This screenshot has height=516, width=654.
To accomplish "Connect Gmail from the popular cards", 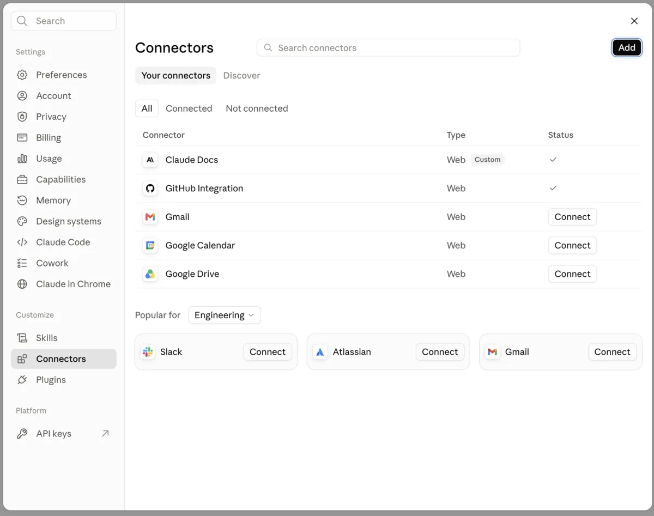I will [612, 352].
